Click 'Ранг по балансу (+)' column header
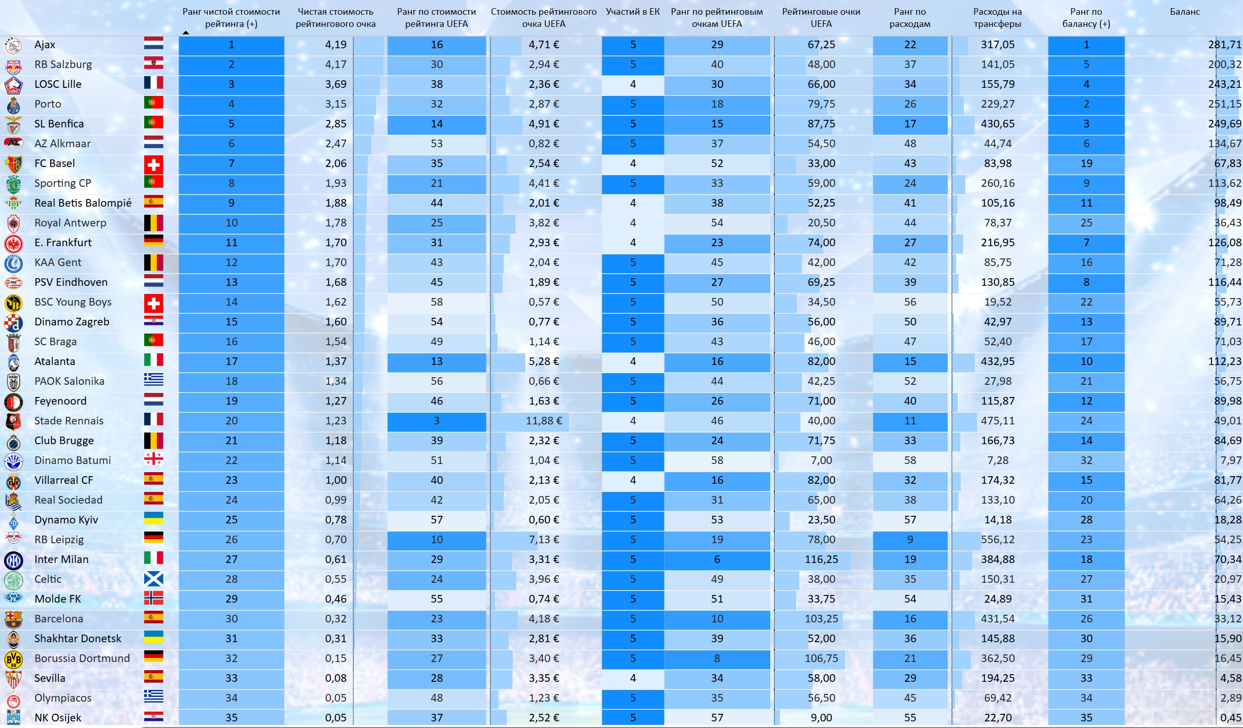This screenshot has width=1243, height=728. 1086,18
